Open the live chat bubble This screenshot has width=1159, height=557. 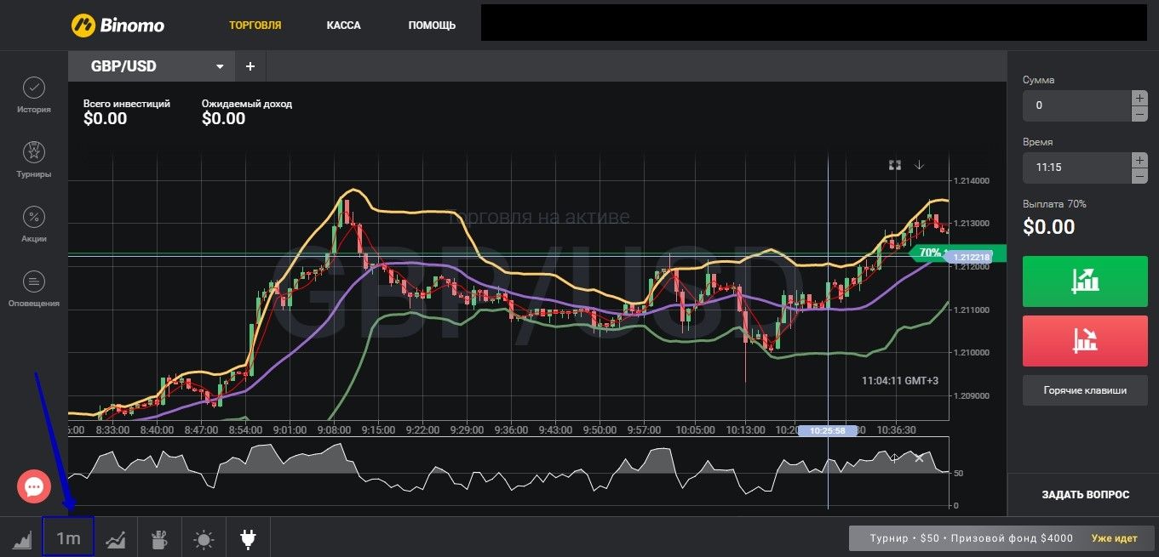[34, 487]
